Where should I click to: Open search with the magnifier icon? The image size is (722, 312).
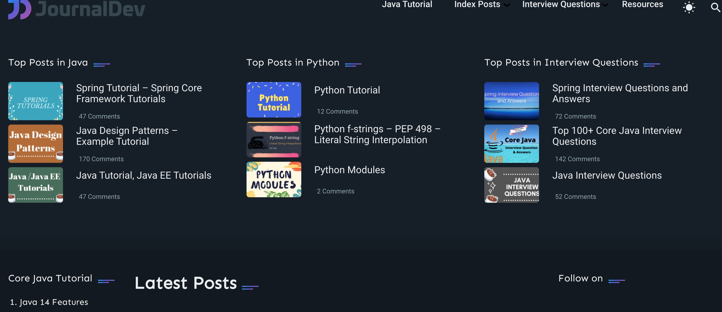pyautogui.click(x=715, y=7)
